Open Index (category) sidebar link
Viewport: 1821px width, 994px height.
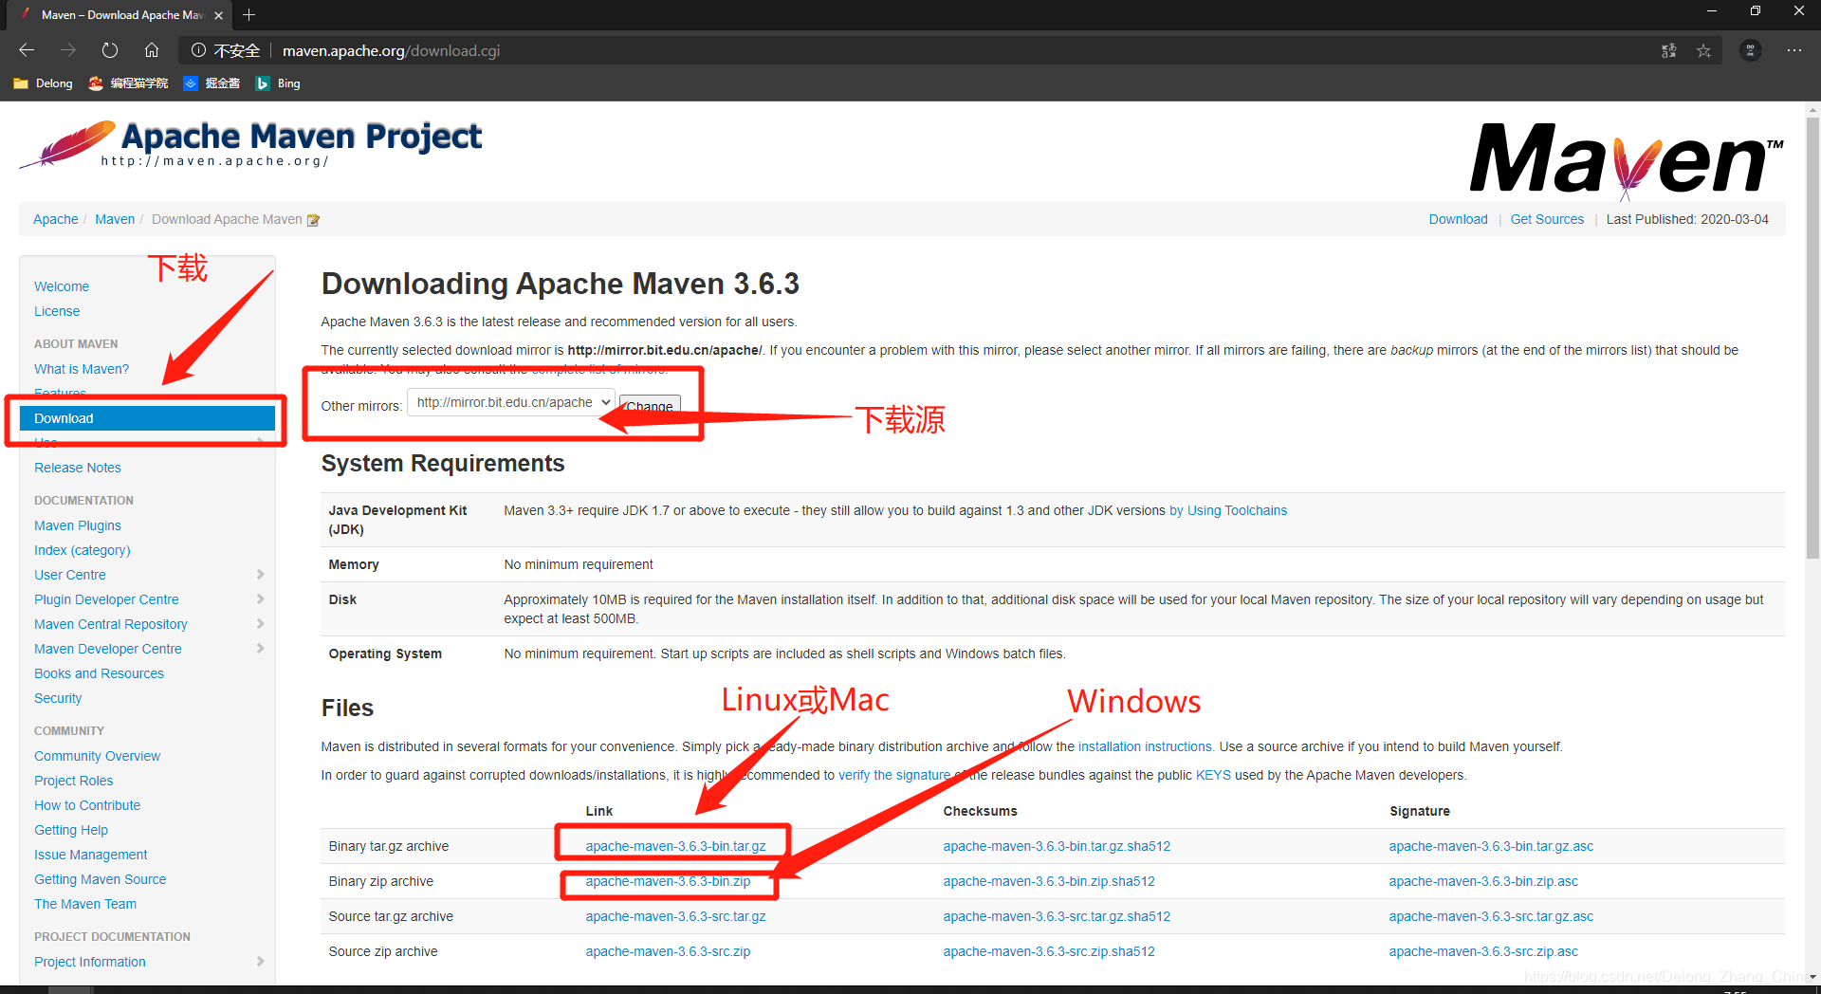pos(83,550)
